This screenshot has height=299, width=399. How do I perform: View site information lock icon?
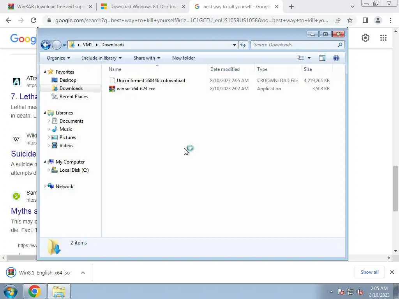click(x=49, y=20)
